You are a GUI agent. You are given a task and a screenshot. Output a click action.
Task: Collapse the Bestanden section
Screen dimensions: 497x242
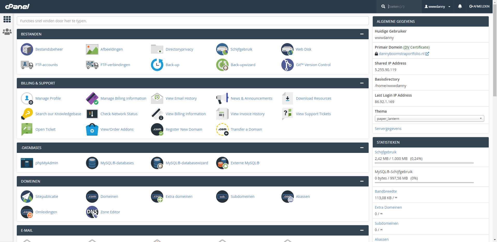[362, 34]
